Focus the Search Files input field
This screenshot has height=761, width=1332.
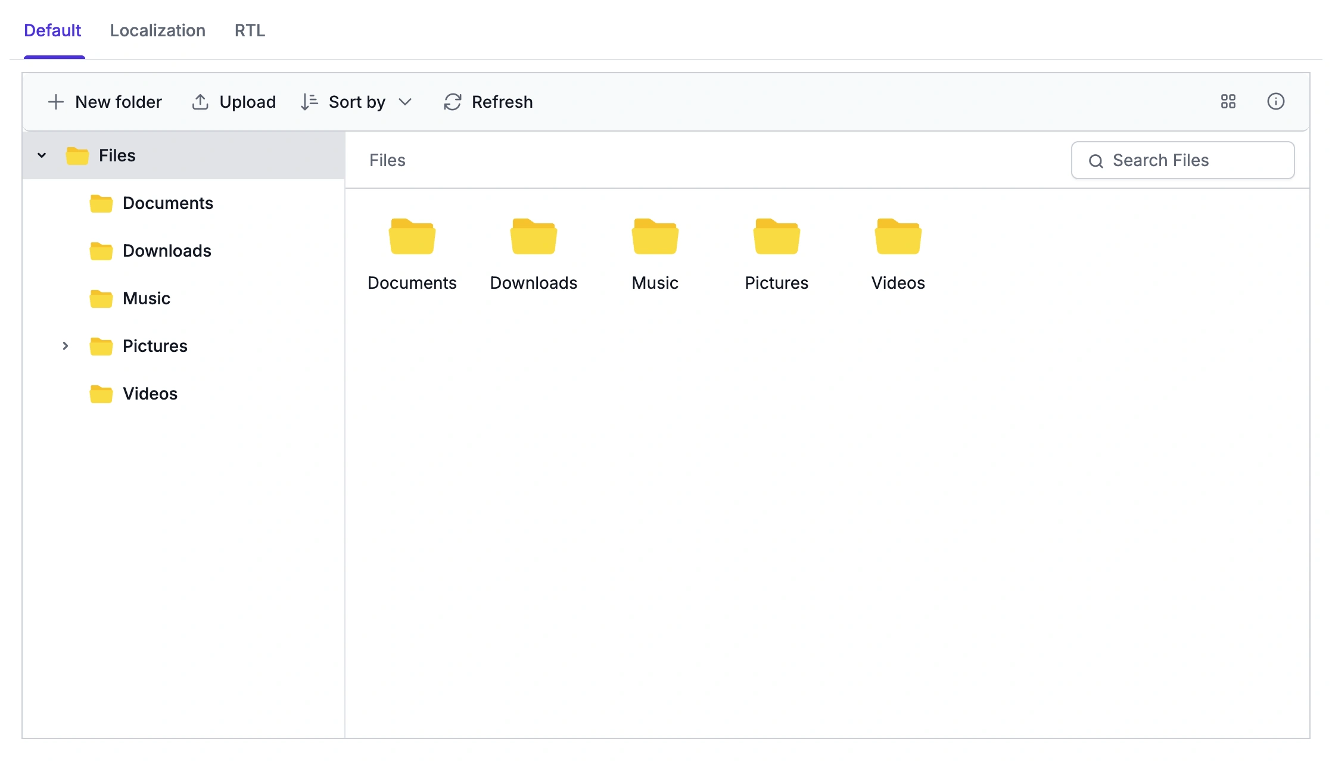(x=1183, y=160)
